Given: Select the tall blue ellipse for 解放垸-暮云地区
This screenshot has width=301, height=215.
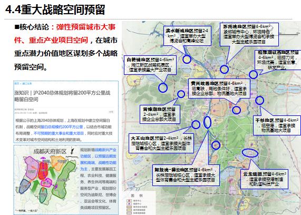Looking at the screenshot, I should click(x=207, y=122).
